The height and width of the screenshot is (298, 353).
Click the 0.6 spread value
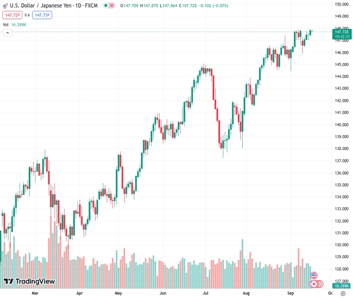point(27,15)
